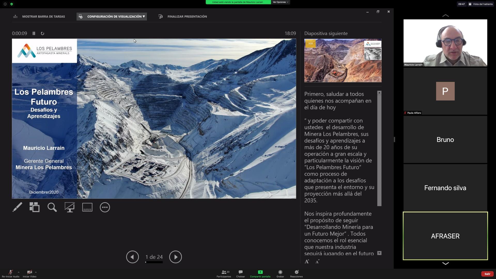
Task: Open Reacciones menu
Action: pyautogui.click(x=296, y=274)
